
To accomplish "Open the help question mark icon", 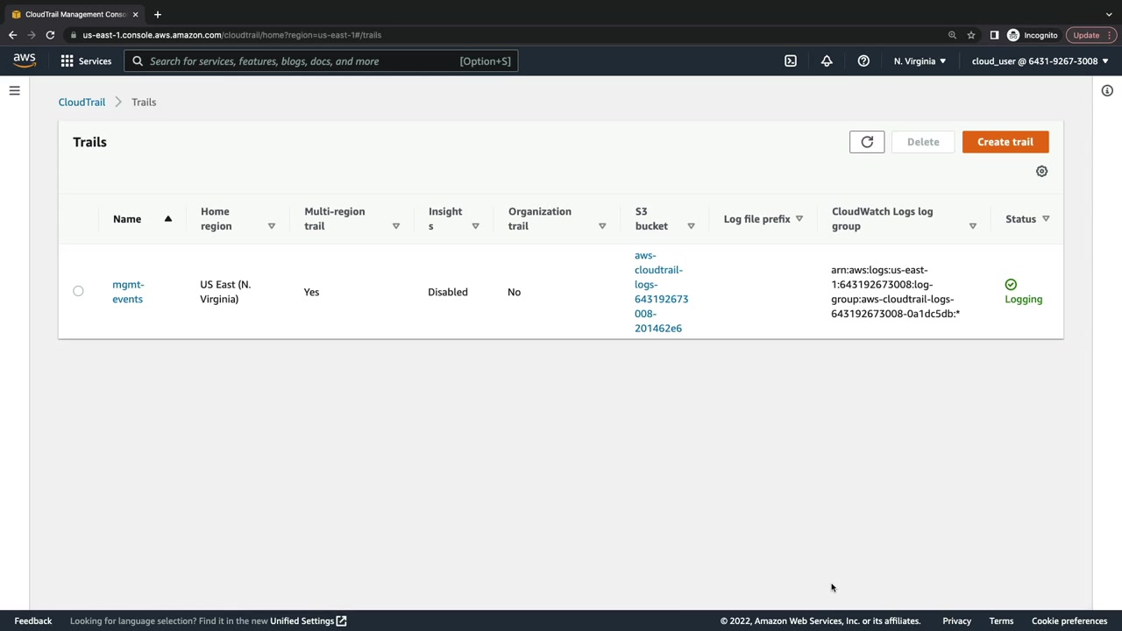I will coord(863,61).
